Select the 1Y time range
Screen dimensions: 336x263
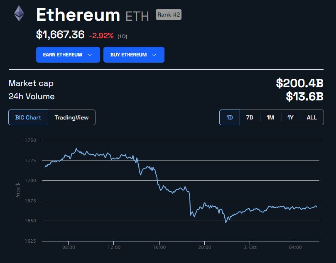point(290,117)
